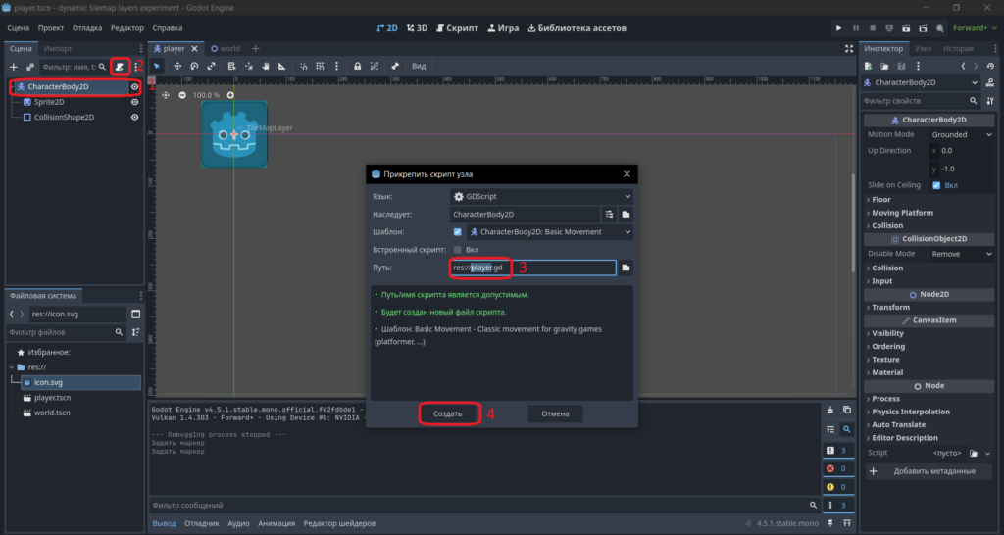Expand the Visibility section in Inspector
The height and width of the screenshot is (535, 1004).
pos(929,333)
